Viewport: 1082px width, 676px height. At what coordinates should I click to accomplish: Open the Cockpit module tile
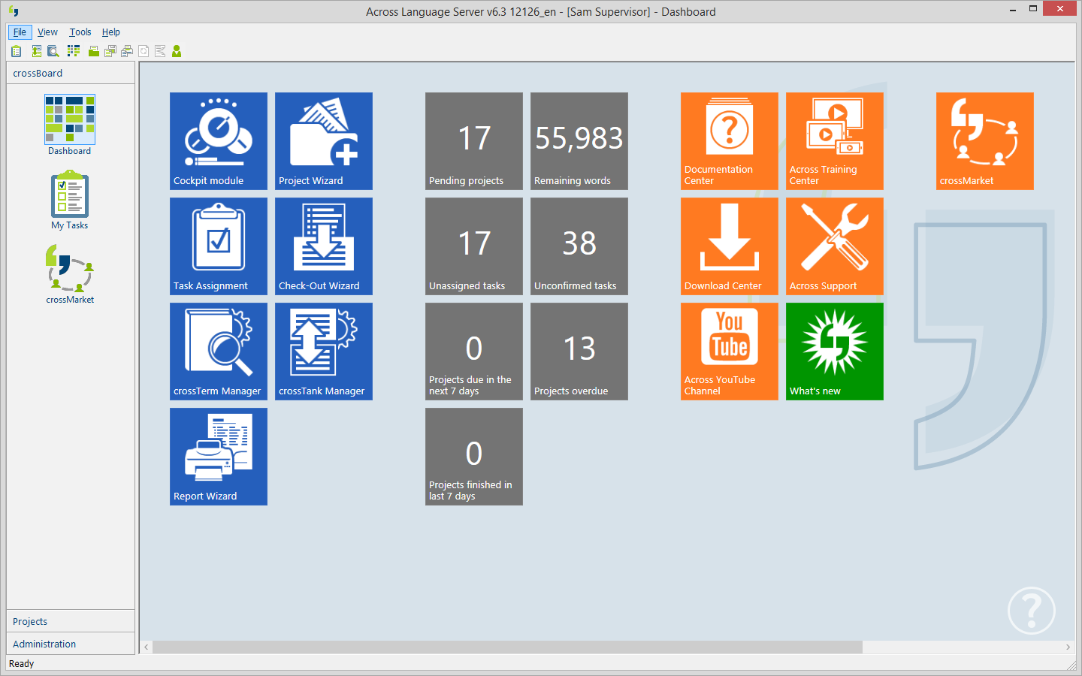click(x=219, y=141)
